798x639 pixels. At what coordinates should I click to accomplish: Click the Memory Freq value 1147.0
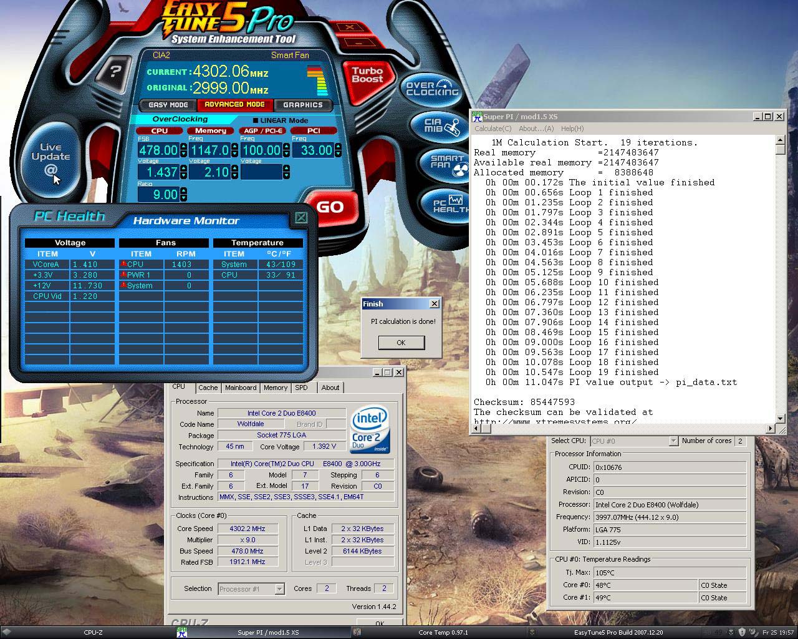pyautogui.click(x=209, y=150)
